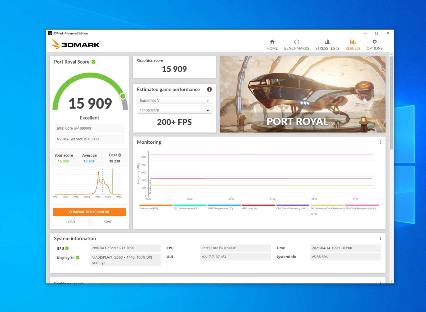Viewport: 426px width, 312px height.
Task: Click the orange Frame rate color bar
Action: coord(156,205)
